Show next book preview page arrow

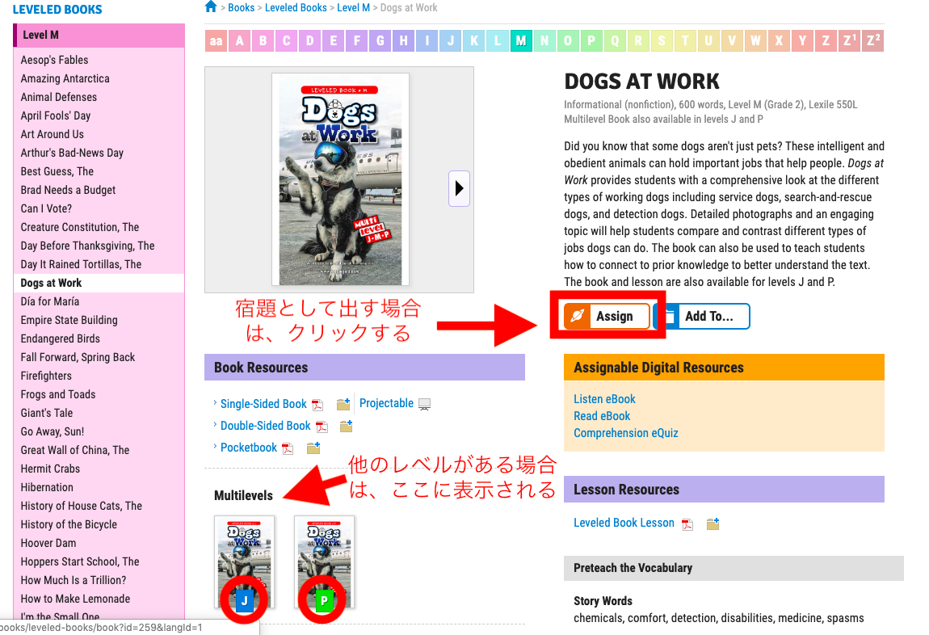(x=459, y=188)
